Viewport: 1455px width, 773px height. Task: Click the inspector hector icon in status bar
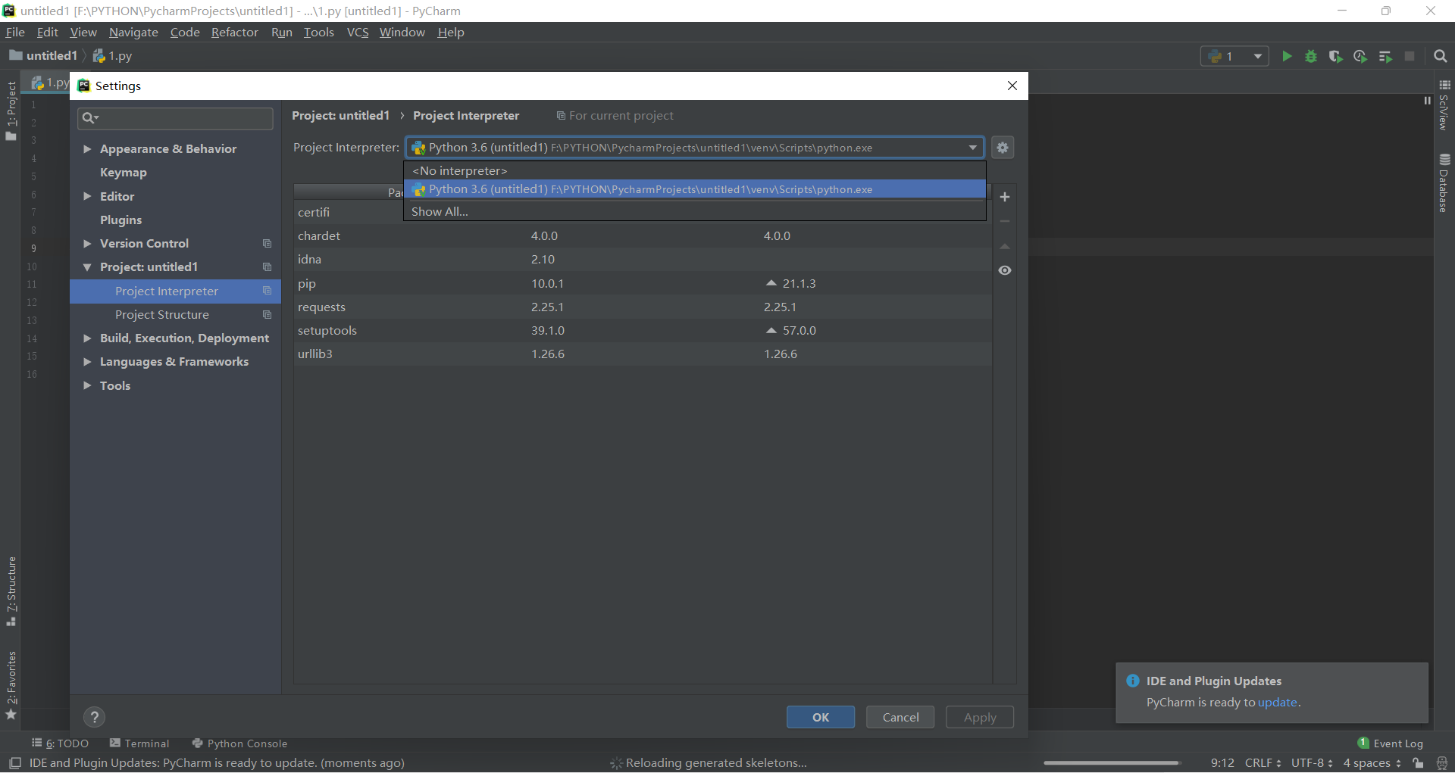pyautogui.click(x=1442, y=763)
